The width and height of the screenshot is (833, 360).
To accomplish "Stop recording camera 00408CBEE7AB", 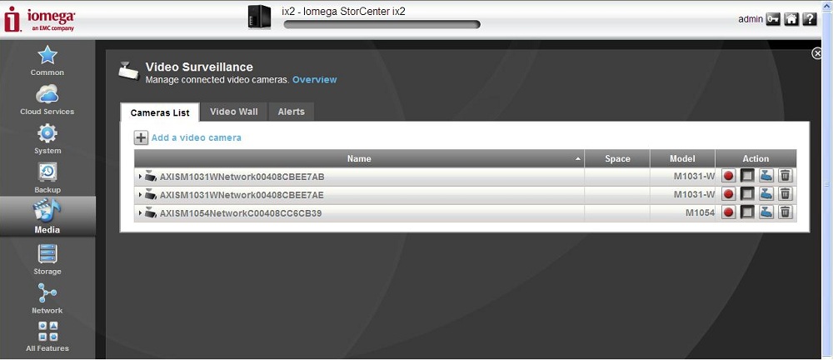I will point(747,176).
